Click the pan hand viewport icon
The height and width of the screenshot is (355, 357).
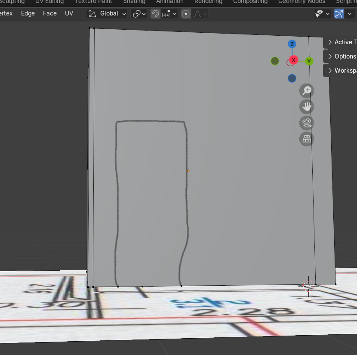click(307, 107)
